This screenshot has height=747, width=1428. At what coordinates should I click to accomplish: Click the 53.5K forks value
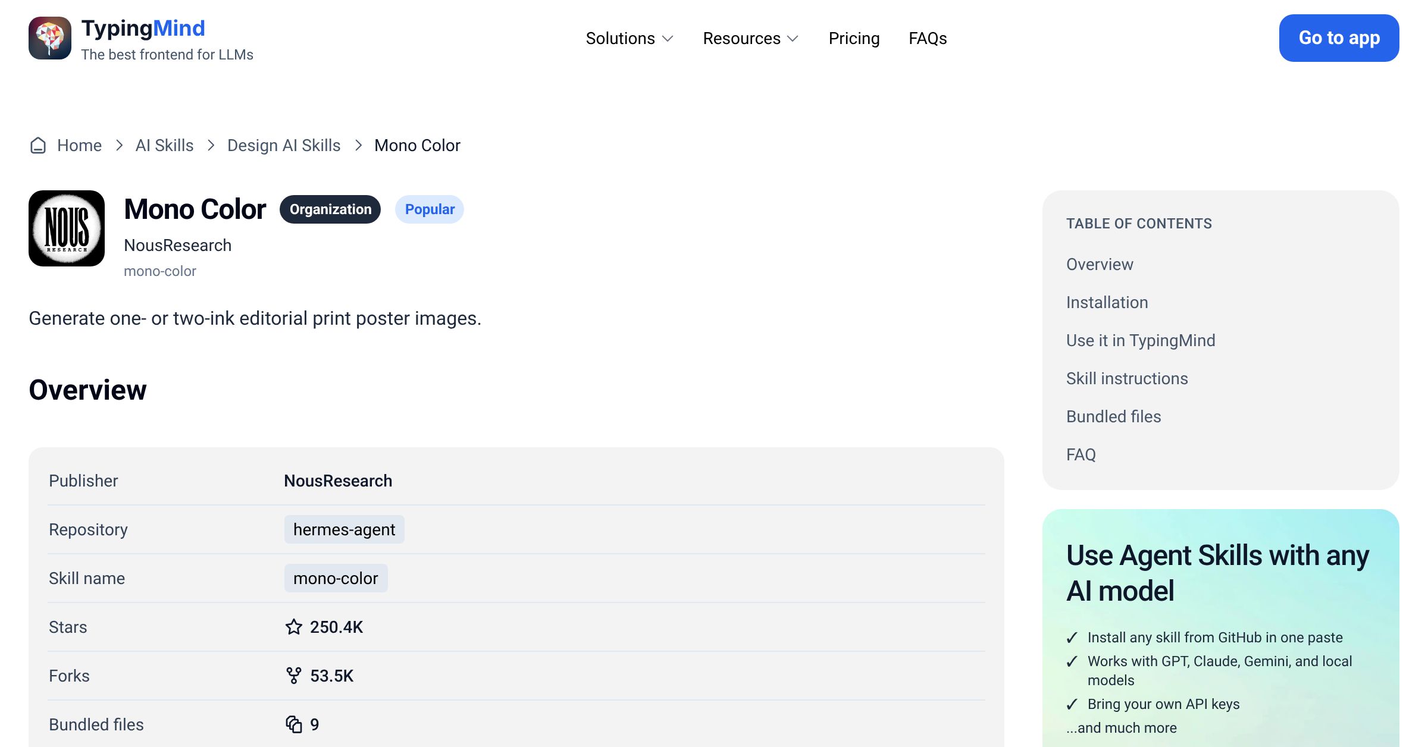pos(331,676)
